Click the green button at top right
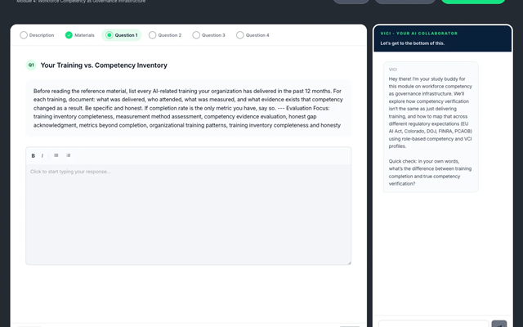Viewport: 523px width, 327px height. [x=473, y=2]
